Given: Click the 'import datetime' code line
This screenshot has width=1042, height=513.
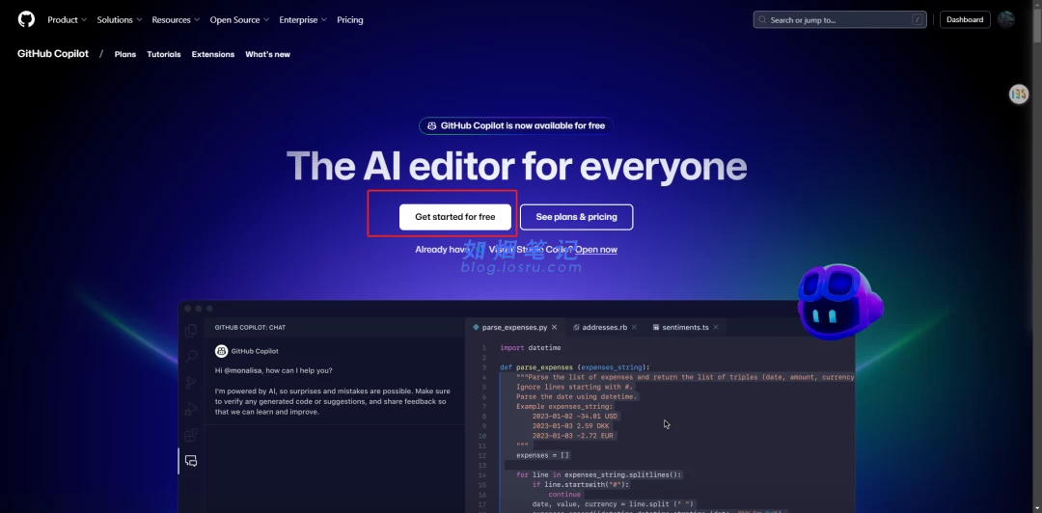Looking at the screenshot, I should (x=531, y=347).
